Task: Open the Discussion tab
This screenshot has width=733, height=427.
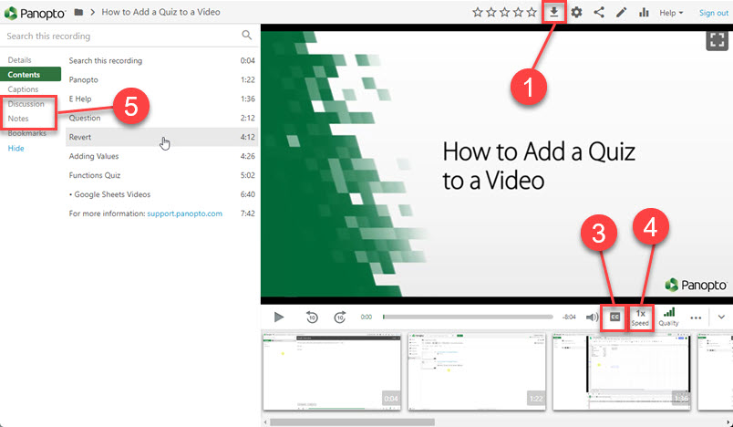Action: (26, 104)
